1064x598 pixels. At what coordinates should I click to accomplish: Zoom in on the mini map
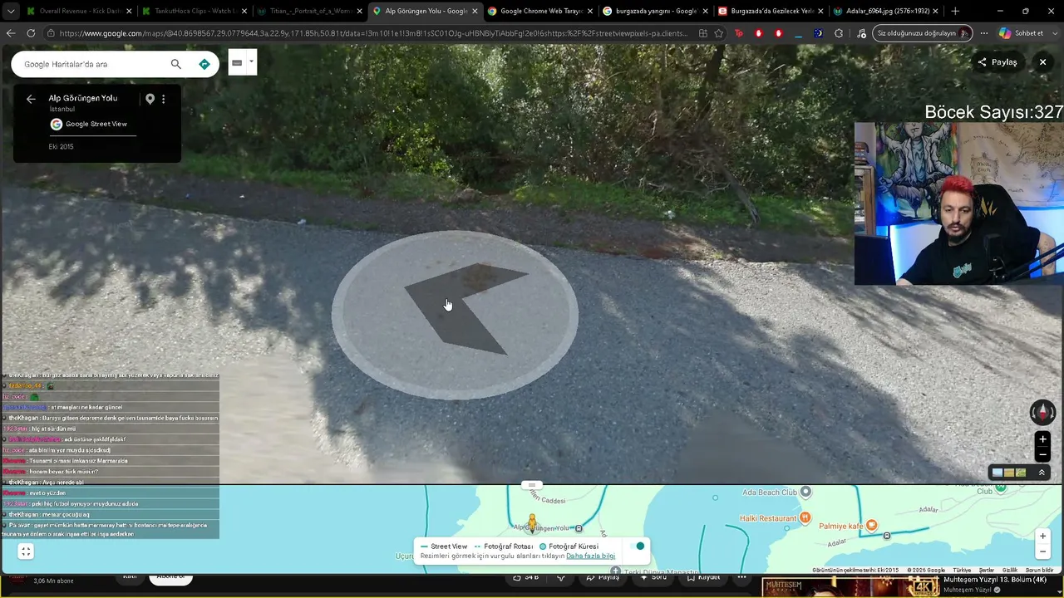tap(1042, 537)
